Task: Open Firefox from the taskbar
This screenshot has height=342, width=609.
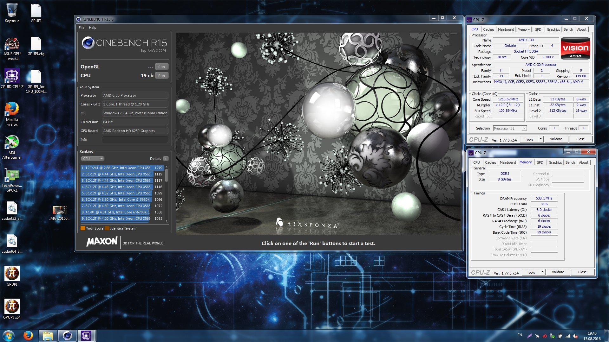Action: (x=28, y=336)
